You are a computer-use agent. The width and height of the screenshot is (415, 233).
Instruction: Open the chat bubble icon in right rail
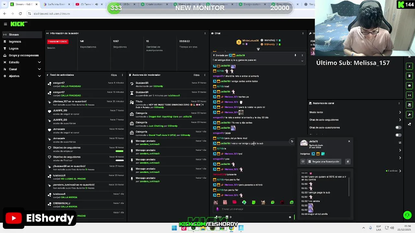click(409, 85)
